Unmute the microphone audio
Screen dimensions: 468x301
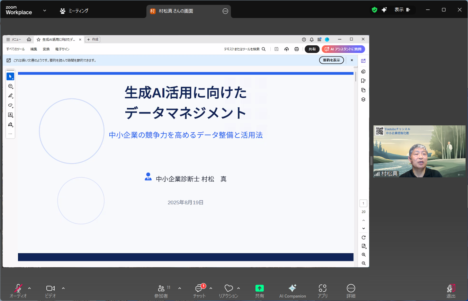pos(18,289)
